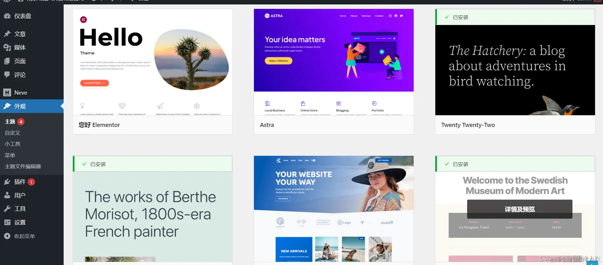The height and width of the screenshot is (265, 603).
Task: Select 菜单 under appearance
Action: [x=10, y=155]
